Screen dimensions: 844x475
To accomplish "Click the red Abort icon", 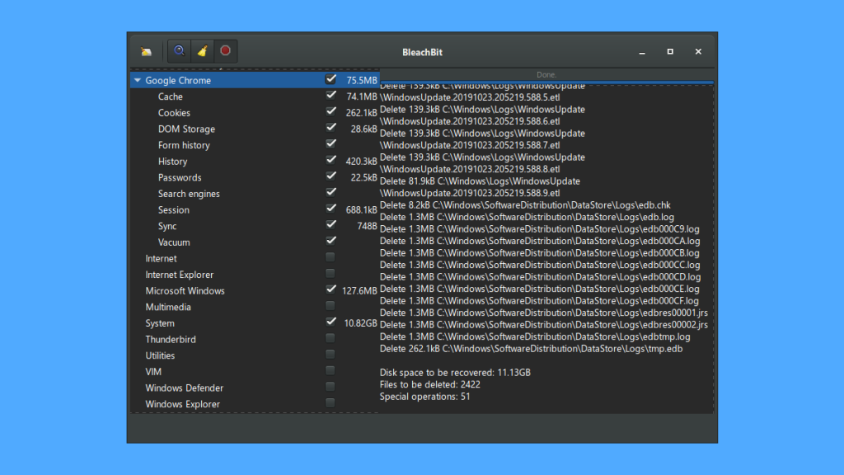I will click(226, 51).
